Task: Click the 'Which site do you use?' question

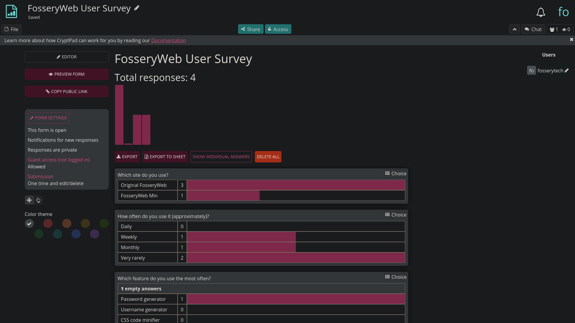Action: point(143,175)
